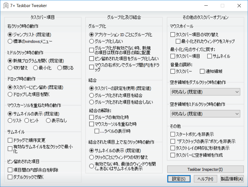Select クリックごとにウィンドウの切り替え option

[92, 157]
